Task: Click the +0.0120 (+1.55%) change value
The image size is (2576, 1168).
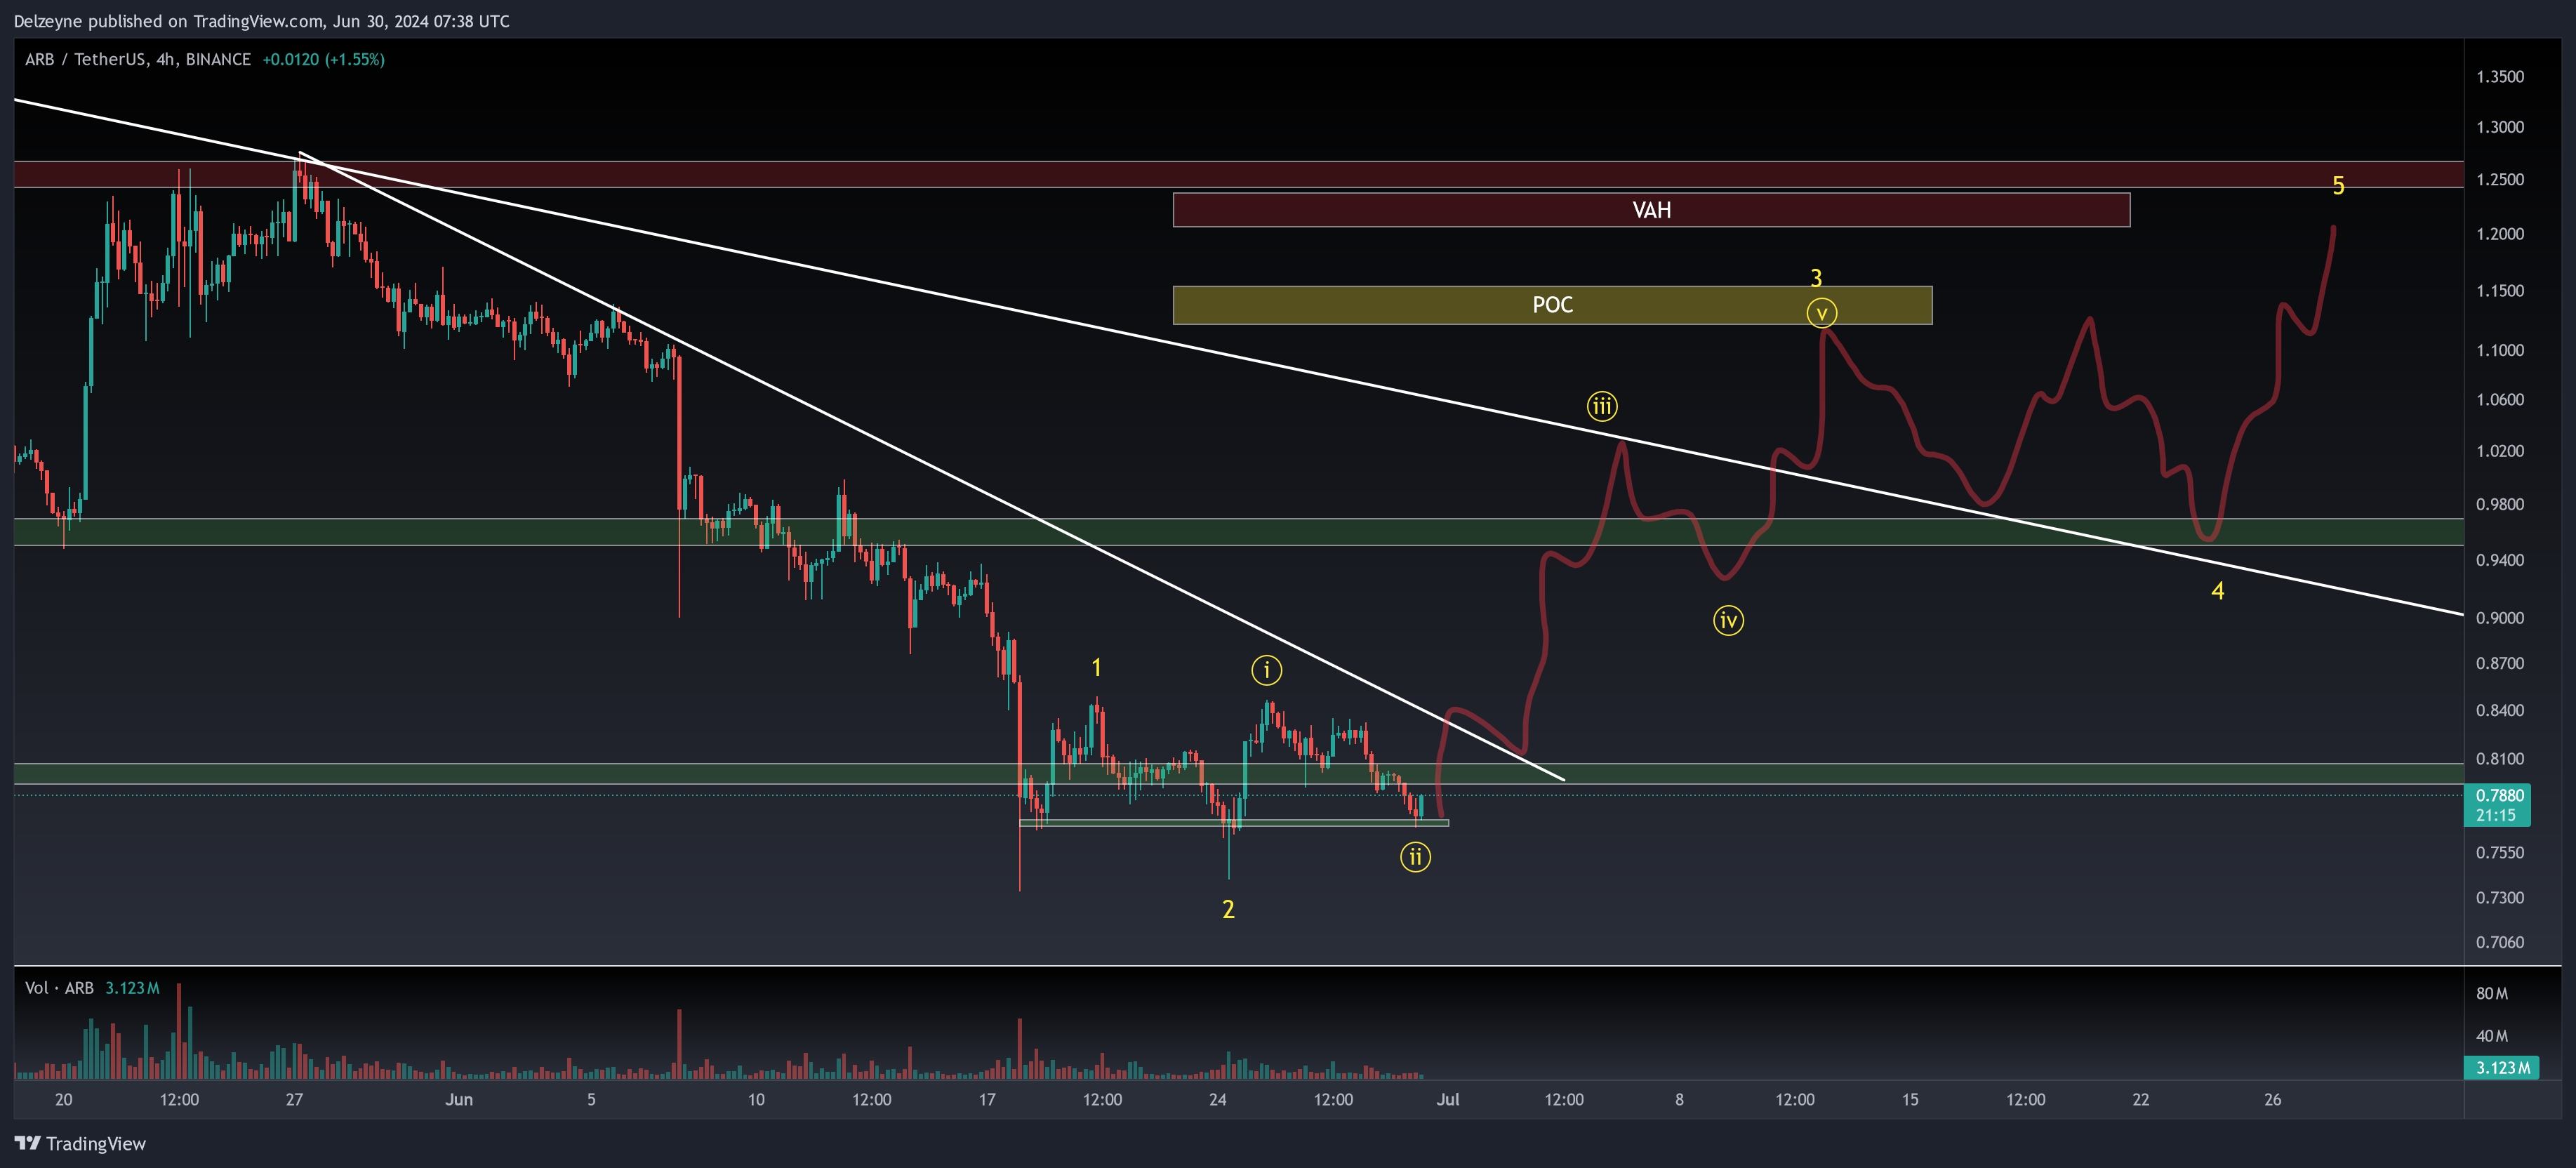Action: (323, 59)
